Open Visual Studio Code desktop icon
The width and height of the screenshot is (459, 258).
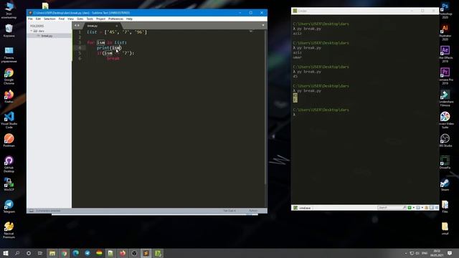click(9, 120)
